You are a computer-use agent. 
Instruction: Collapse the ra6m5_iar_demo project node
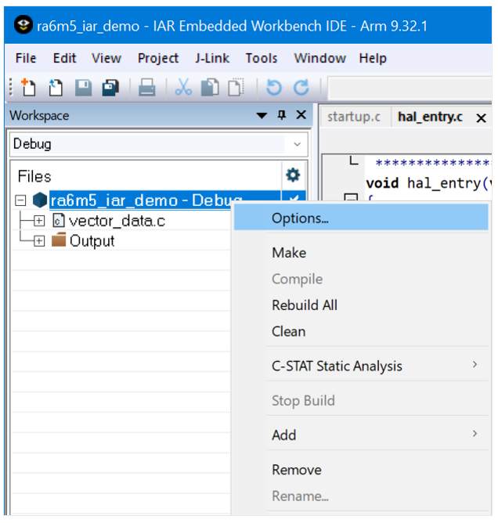[x=20, y=200]
